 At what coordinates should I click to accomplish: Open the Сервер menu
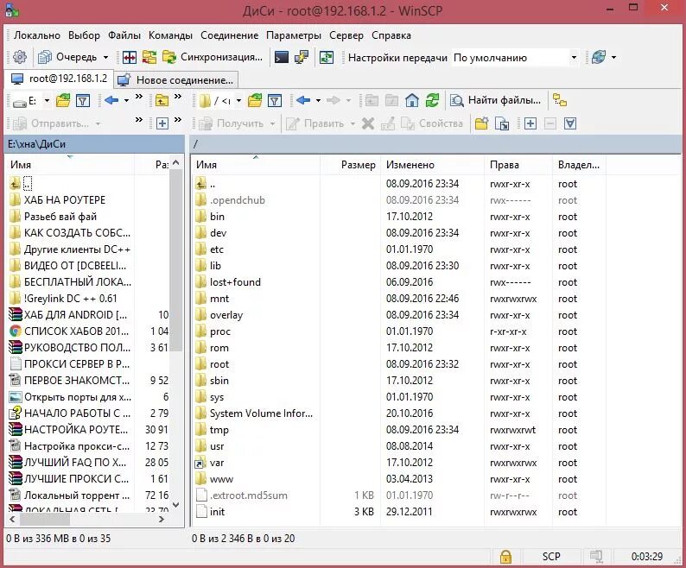click(346, 35)
